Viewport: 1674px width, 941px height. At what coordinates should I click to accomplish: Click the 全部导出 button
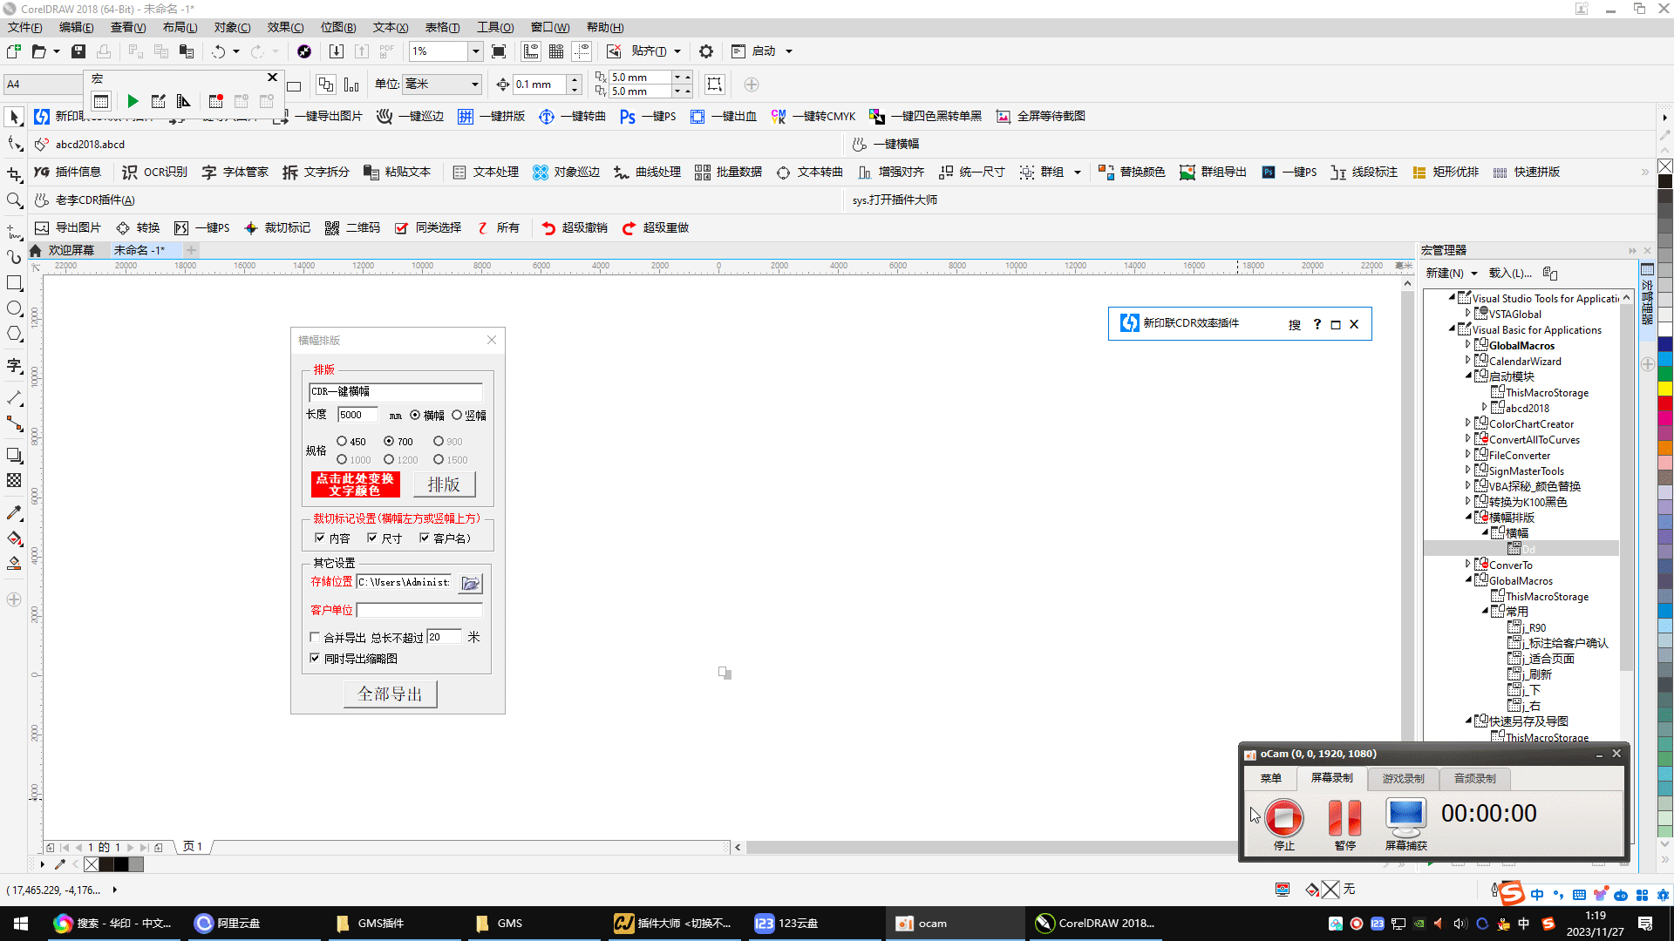coord(390,694)
